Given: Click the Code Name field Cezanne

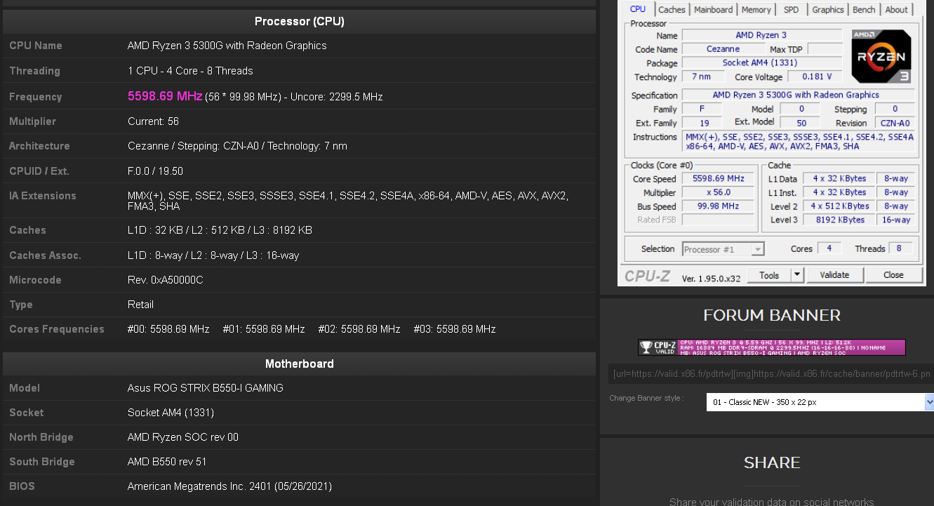Looking at the screenshot, I should click(723, 49).
